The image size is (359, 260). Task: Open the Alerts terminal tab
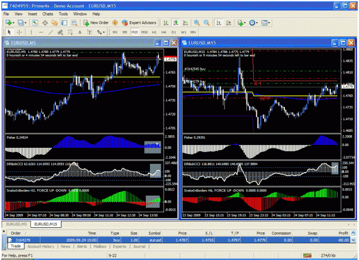click(82, 246)
